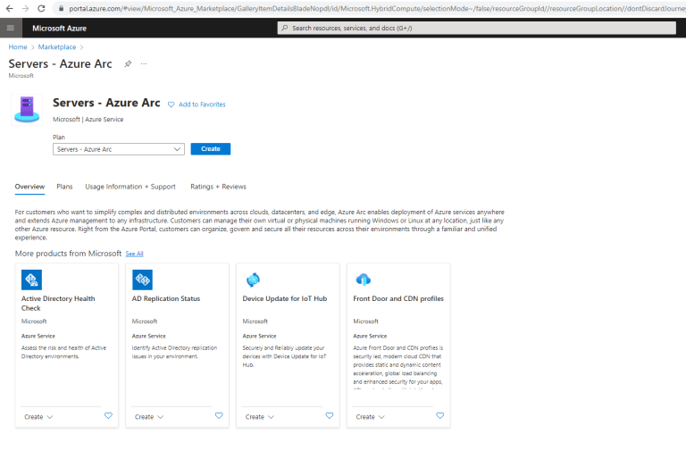Open the AD Replication Status card title
686x451 pixels.
(166, 299)
